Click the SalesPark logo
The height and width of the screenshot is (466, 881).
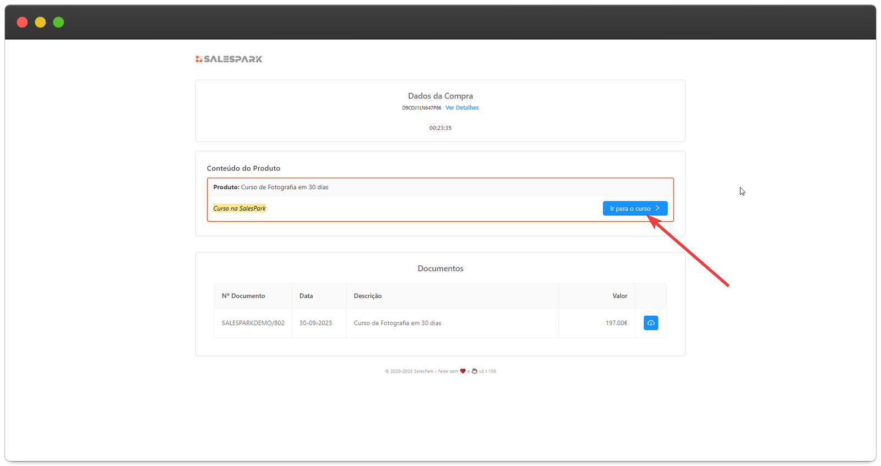229,59
